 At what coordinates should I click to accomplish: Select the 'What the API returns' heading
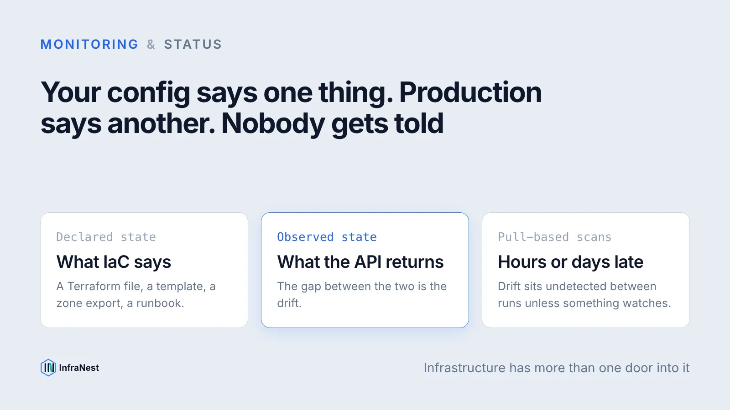click(x=360, y=262)
